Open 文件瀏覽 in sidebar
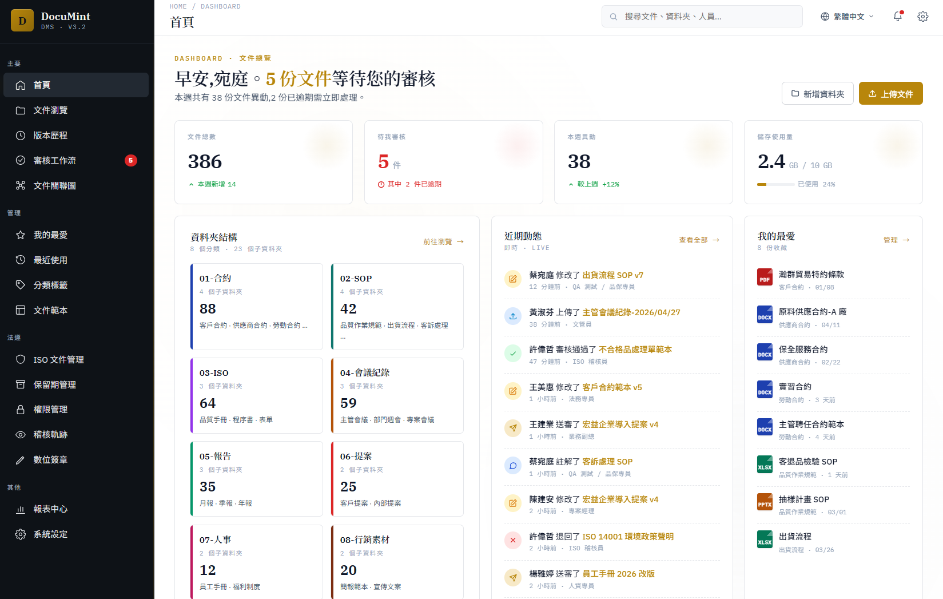Viewport: 943px width, 599px height. pos(76,110)
